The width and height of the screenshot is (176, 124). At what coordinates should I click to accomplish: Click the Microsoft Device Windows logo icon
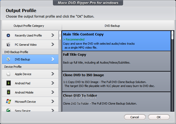click(x=8, y=102)
